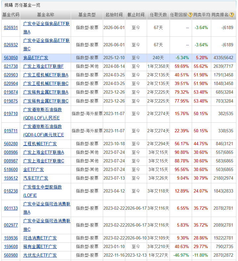Open the 广发中证全指可选消费联接C link
This screenshot has width=238, height=261.
tap(47, 225)
